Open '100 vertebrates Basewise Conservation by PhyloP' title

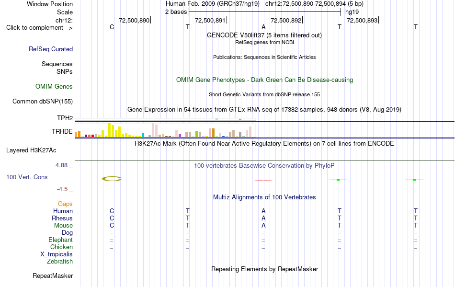(264, 166)
